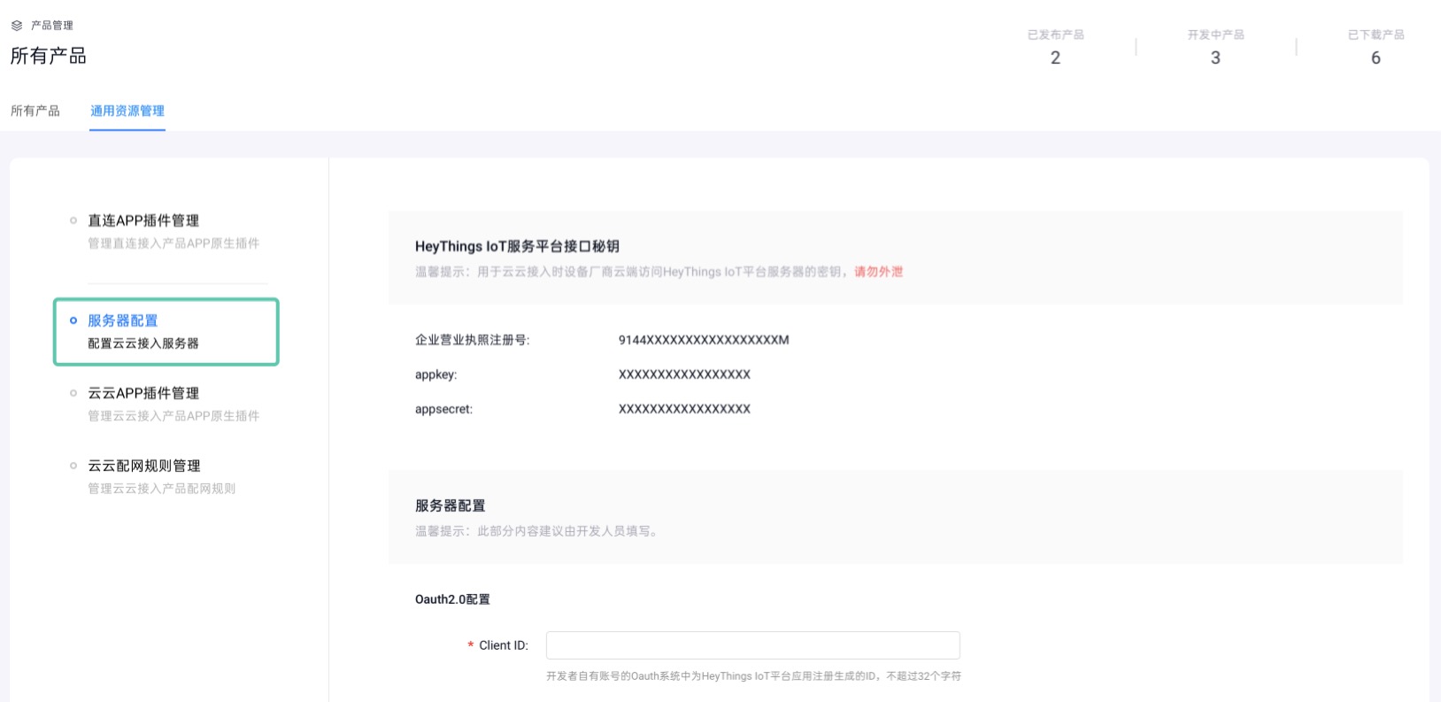Click the HeyThings IoT服务平台接口秘钥 heading

point(517,246)
